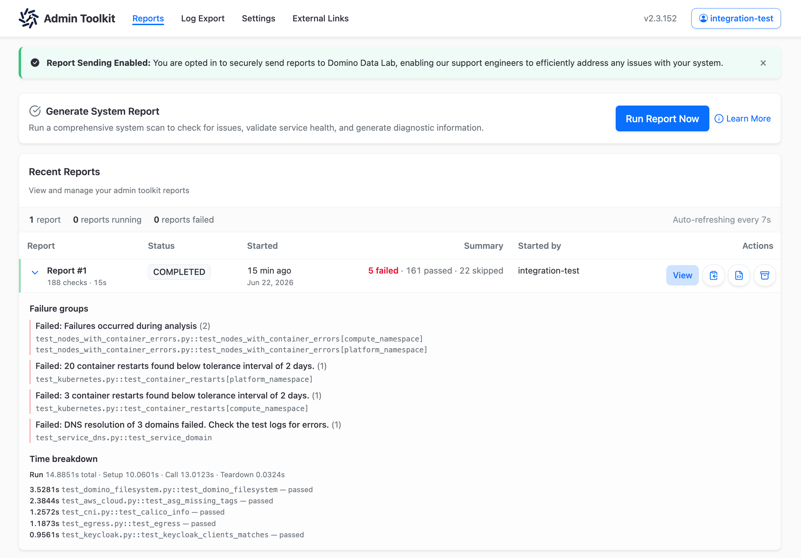Click the Admin Toolkit title text
Image resolution: width=801 pixels, height=558 pixels.
click(79, 18)
